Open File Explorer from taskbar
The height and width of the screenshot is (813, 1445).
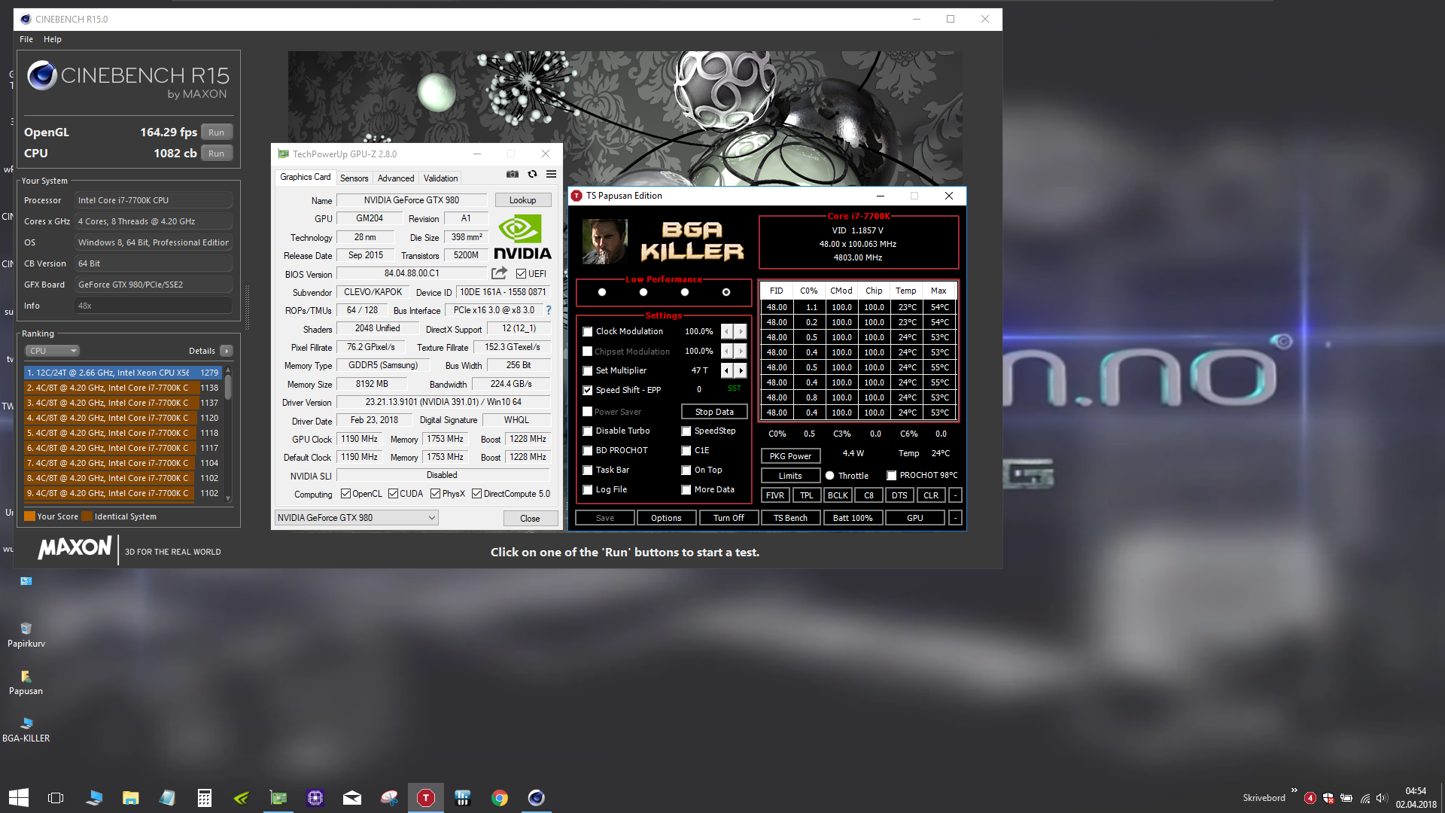tap(131, 797)
